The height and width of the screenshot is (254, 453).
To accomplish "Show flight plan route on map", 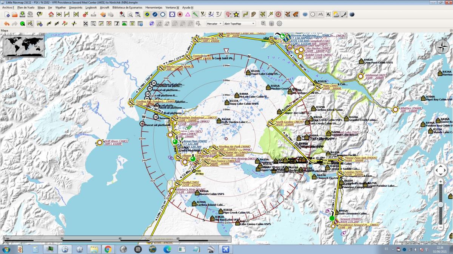I will click(245, 14).
